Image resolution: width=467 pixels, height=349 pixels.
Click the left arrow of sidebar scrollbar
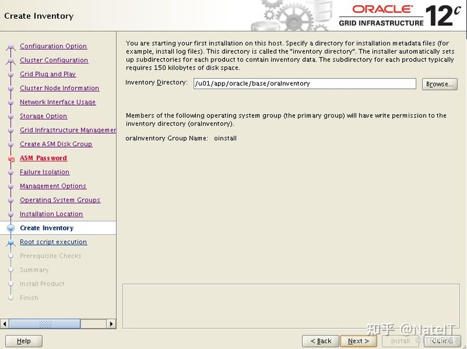[5, 324]
